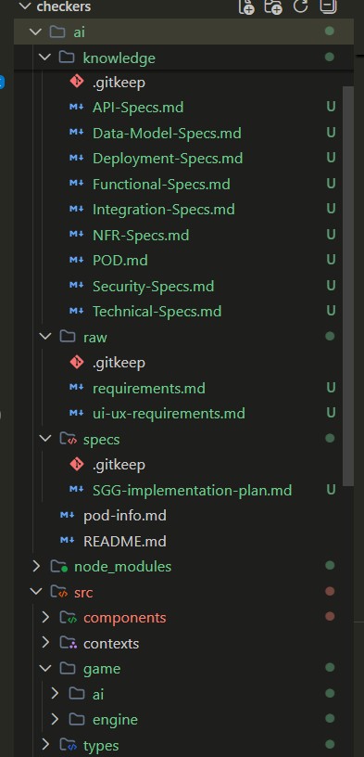Viewport: 364px width, 757px height.
Task: Click the New File icon in explorer header
Action: [x=246, y=6]
